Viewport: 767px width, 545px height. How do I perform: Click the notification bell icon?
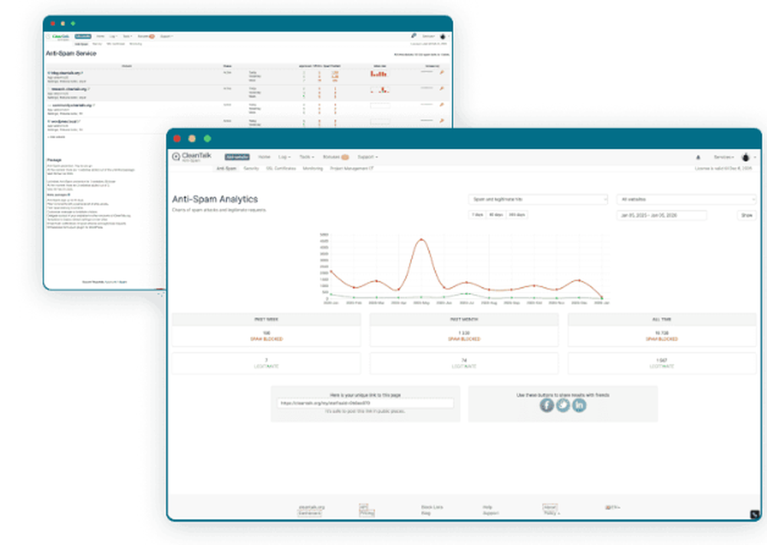(697, 157)
